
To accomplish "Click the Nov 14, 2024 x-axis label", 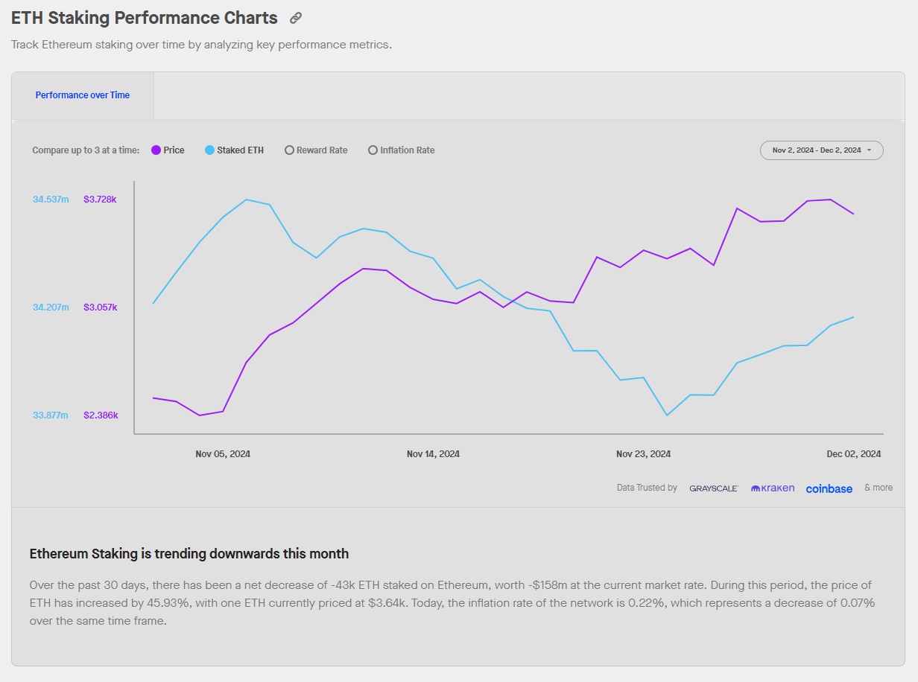I will pos(433,454).
